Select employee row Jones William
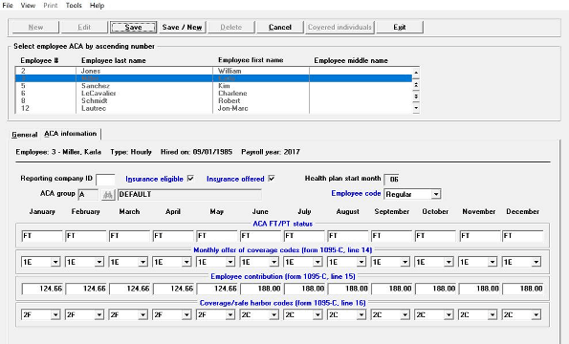Image resolution: width=569 pixels, height=344 pixels. (213, 71)
